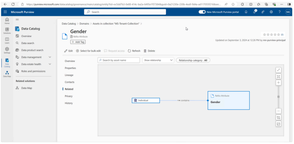294x144 pixels.
Task: Open Data Map in the left rail
Action: [x=7, y=74]
